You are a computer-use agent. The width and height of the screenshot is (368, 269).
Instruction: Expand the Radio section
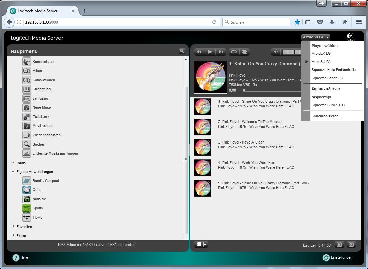tap(13, 163)
